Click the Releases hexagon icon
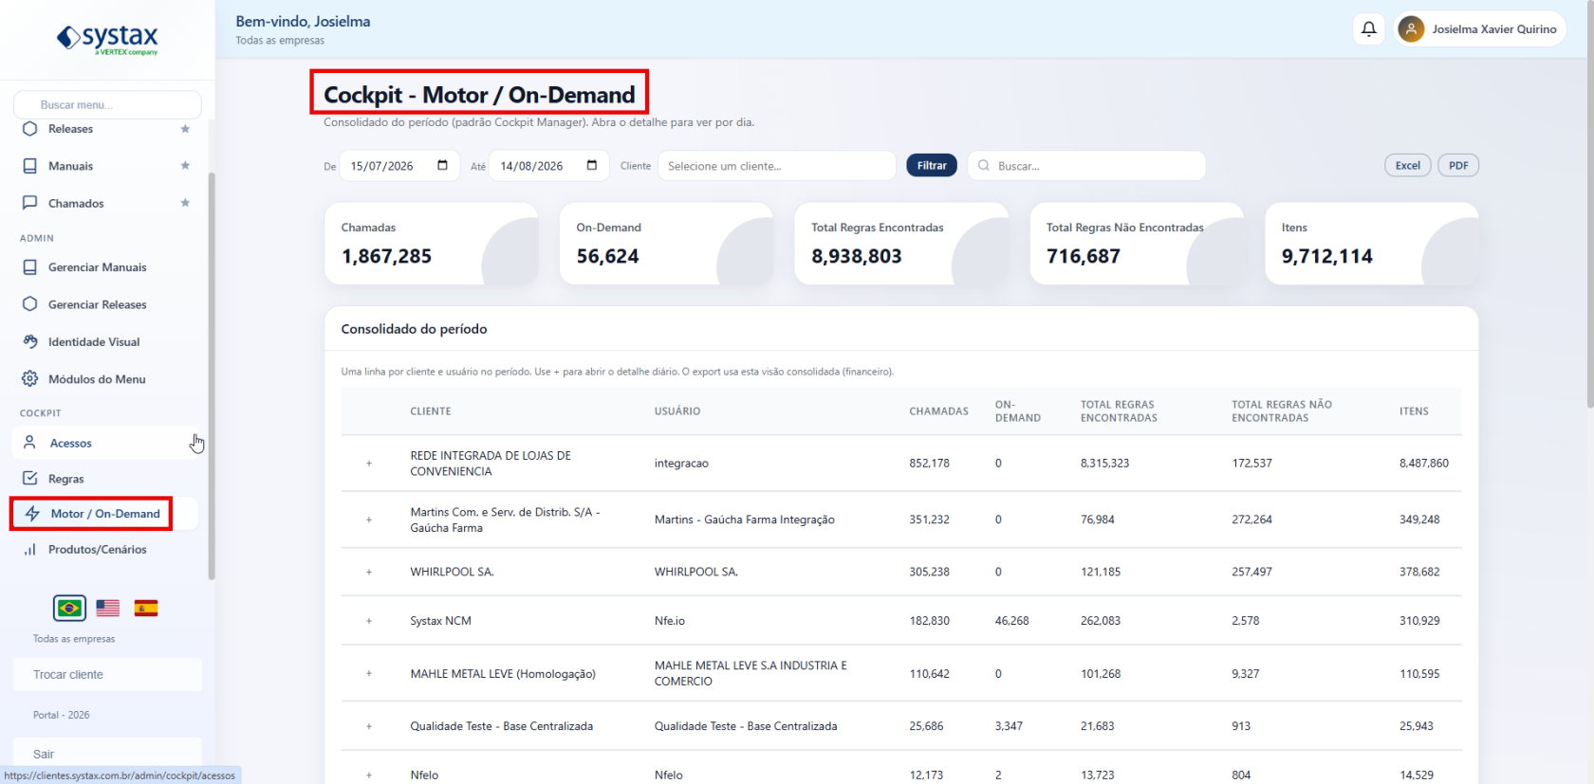Screen dimensions: 1594x784 tap(30, 129)
